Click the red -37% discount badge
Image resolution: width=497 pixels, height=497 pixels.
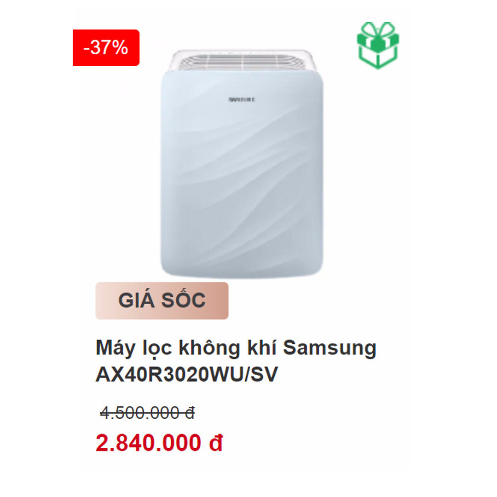tap(106, 48)
